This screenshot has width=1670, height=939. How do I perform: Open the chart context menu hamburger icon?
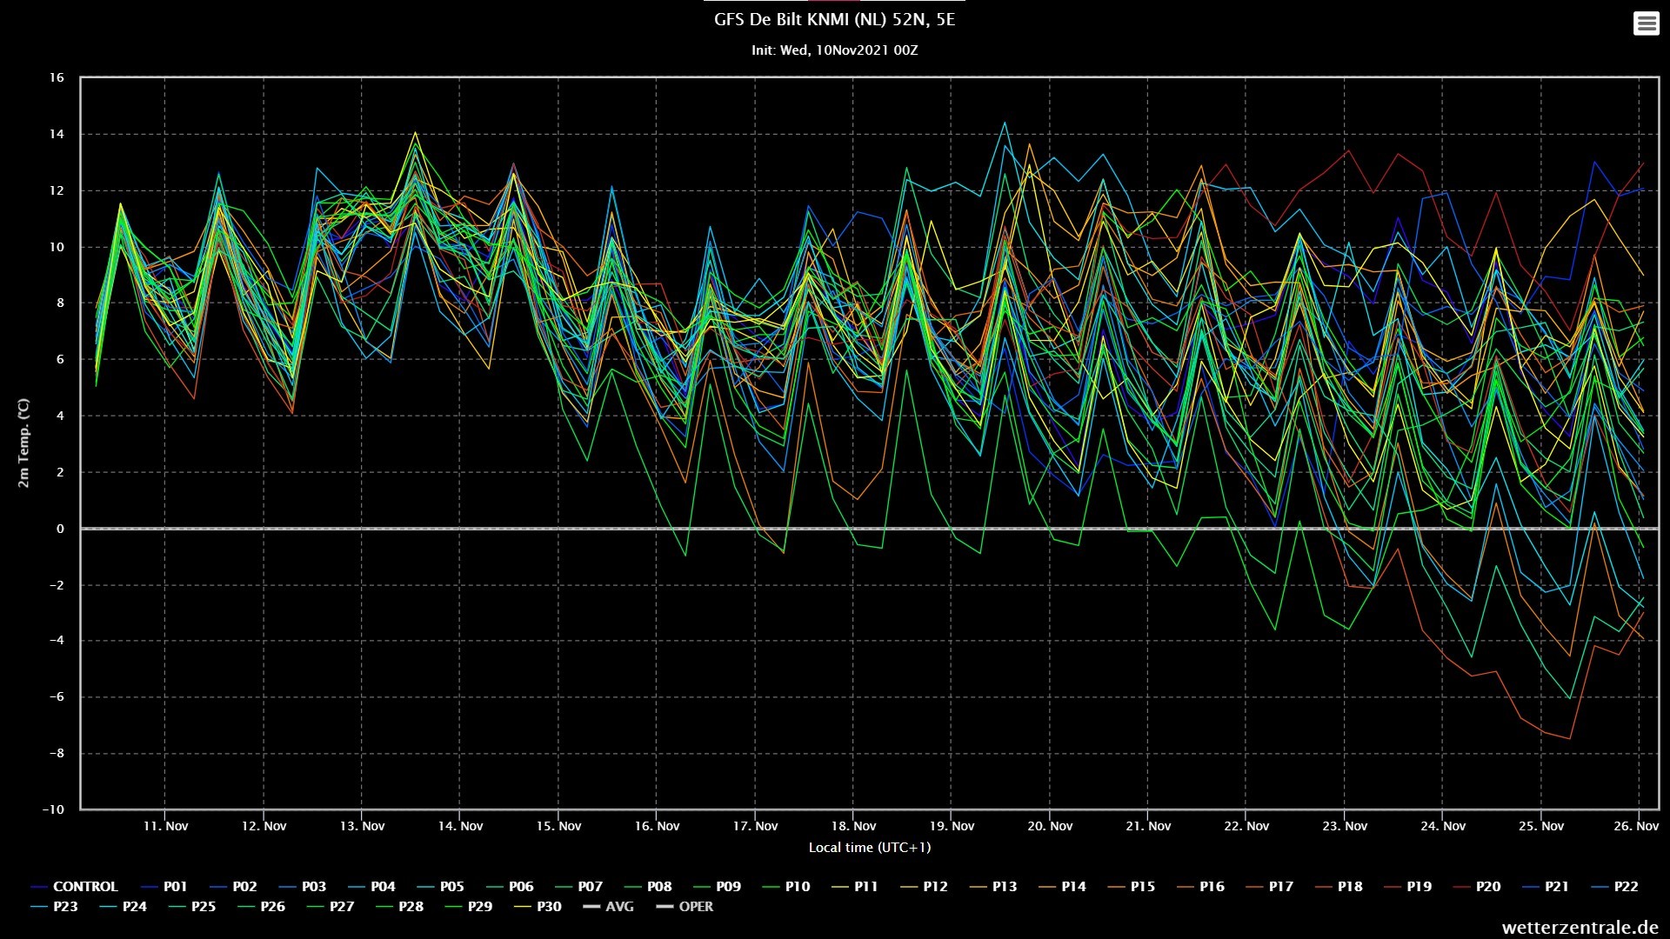(1646, 23)
